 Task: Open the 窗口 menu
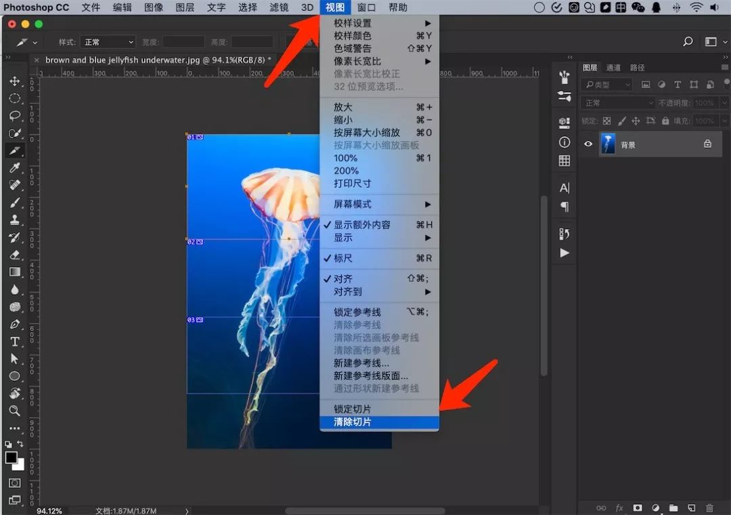click(x=365, y=7)
